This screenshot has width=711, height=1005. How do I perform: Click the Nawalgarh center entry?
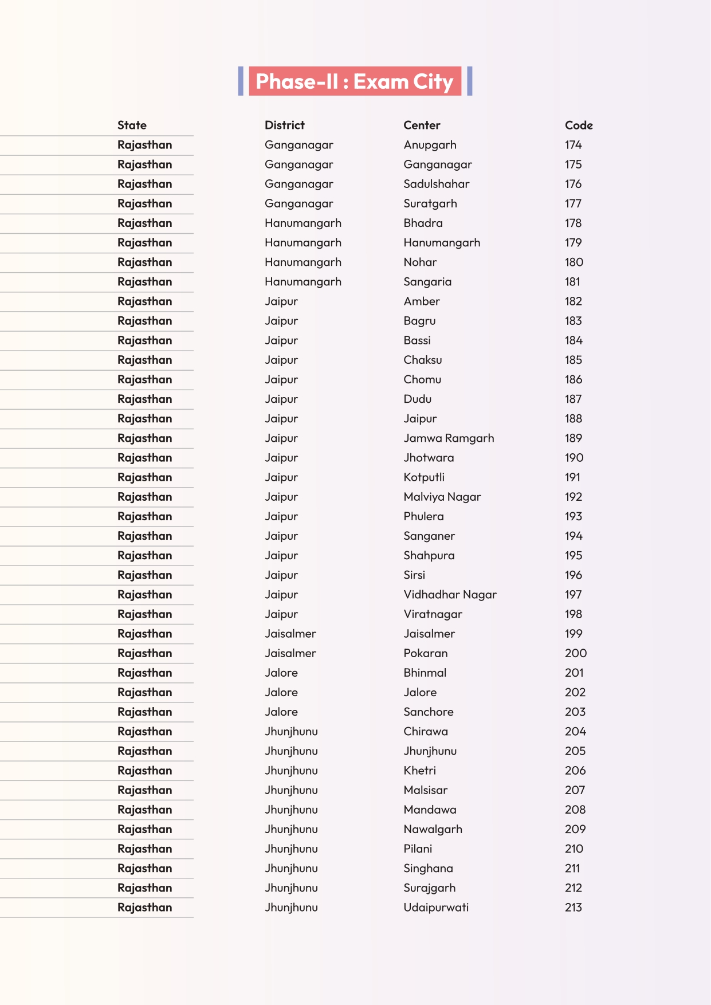click(433, 829)
